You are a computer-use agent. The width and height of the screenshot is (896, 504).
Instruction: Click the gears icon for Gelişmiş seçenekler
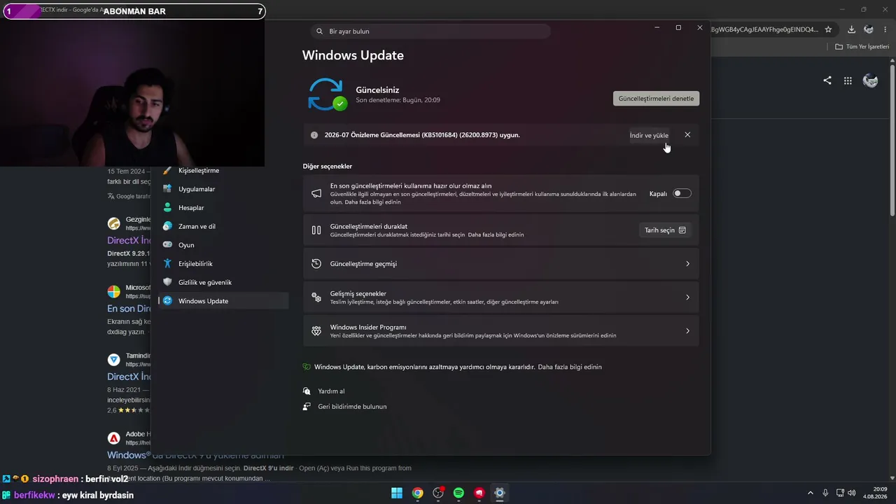tap(316, 297)
